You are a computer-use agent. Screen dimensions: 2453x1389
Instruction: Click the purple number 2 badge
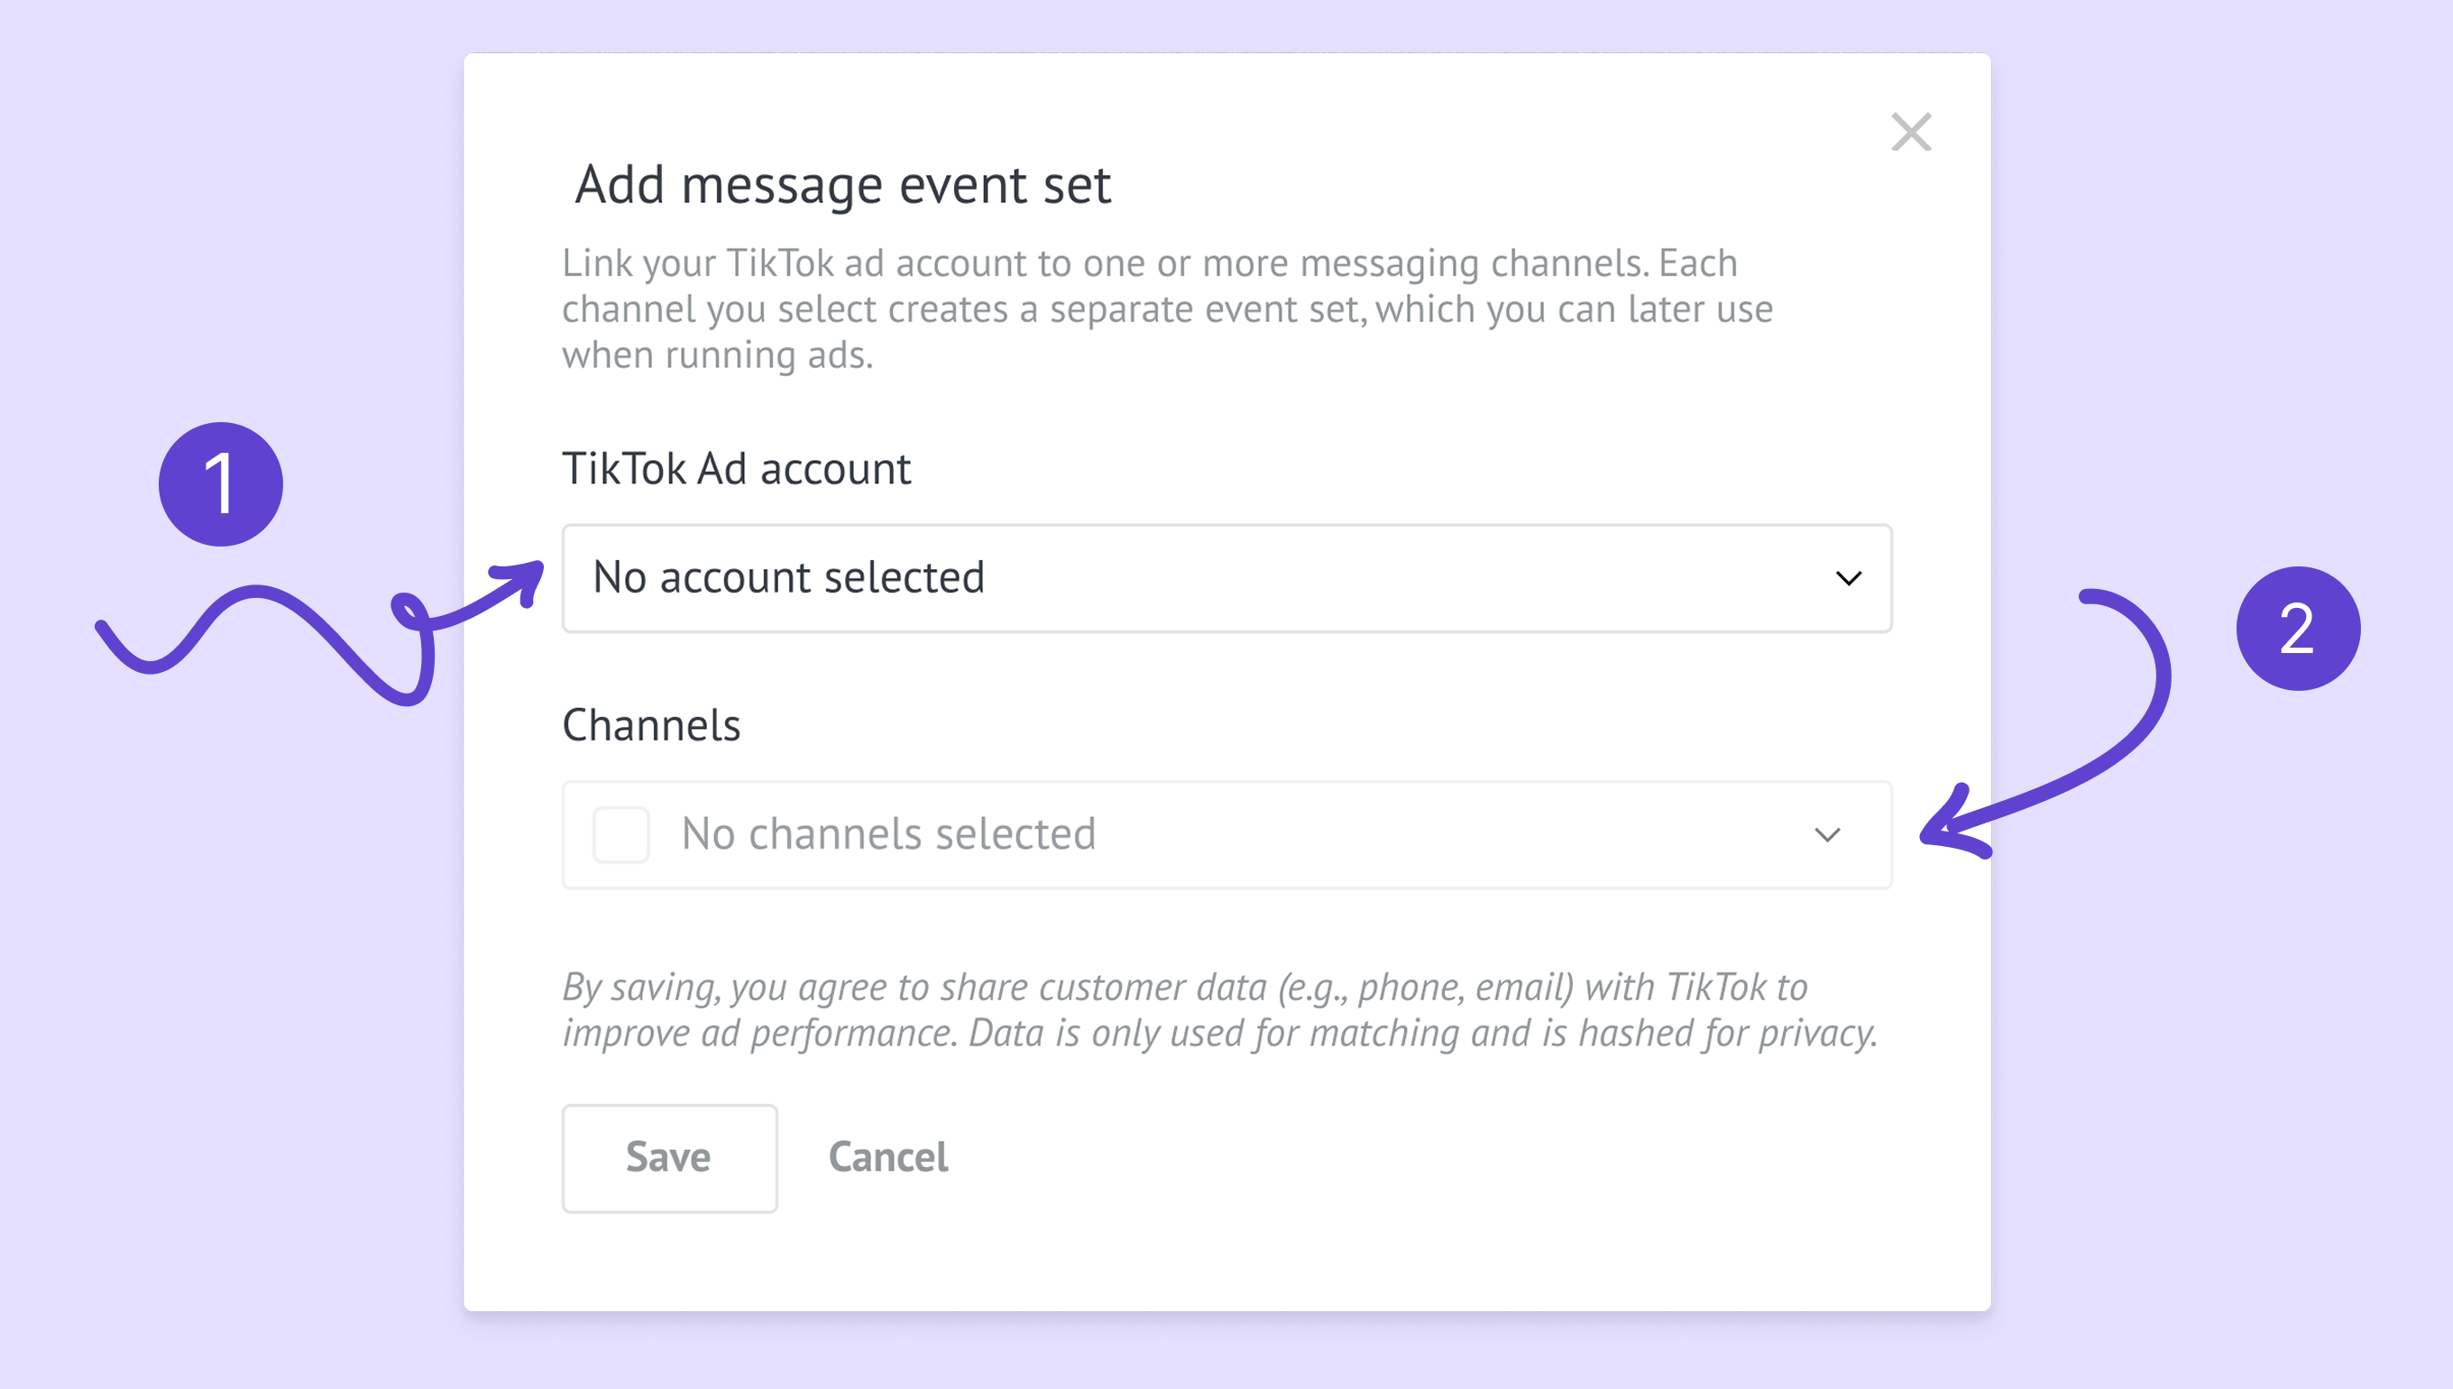[x=2297, y=629]
